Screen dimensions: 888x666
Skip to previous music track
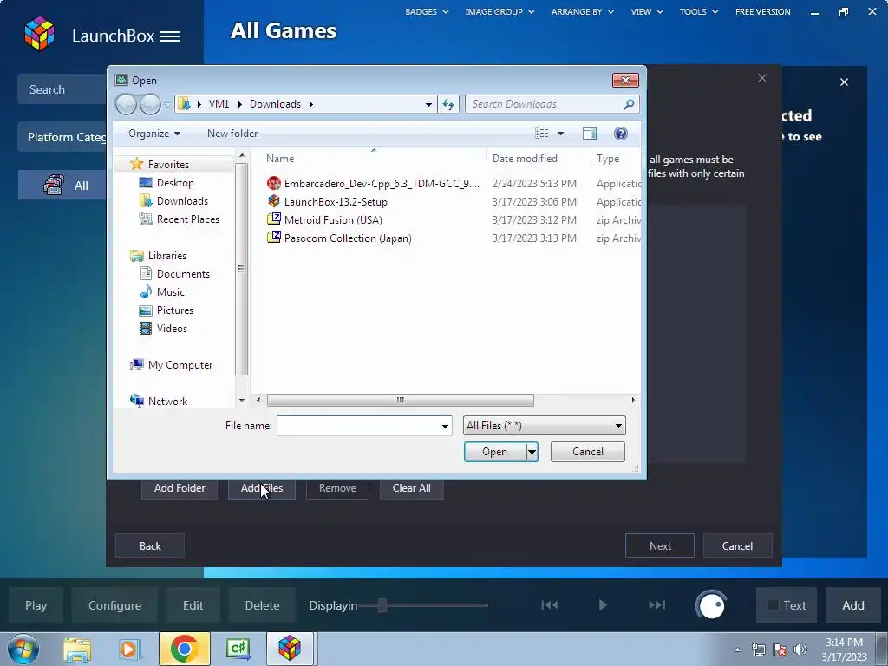click(549, 604)
